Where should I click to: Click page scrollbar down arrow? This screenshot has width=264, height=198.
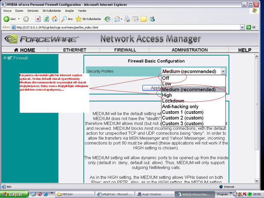click(x=256, y=181)
